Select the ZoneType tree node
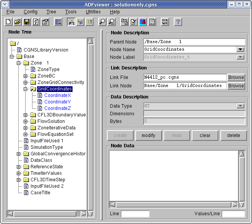 tap(48, 69)
